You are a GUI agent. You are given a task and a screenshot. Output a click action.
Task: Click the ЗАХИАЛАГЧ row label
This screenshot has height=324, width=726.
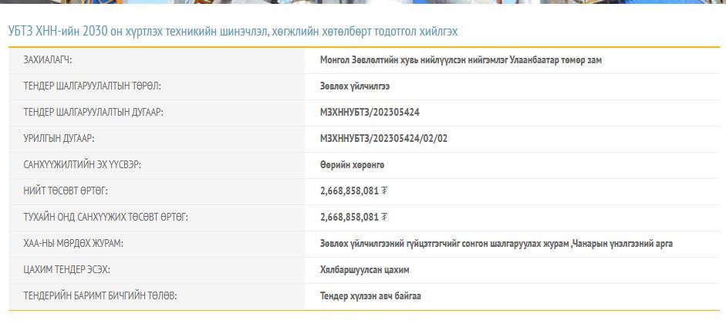pyautogui.click(x=52, y=59)
